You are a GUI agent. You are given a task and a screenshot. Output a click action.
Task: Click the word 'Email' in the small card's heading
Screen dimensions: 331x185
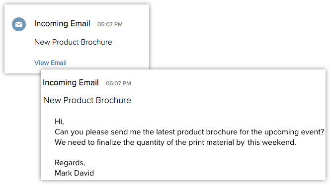[81, 24]
